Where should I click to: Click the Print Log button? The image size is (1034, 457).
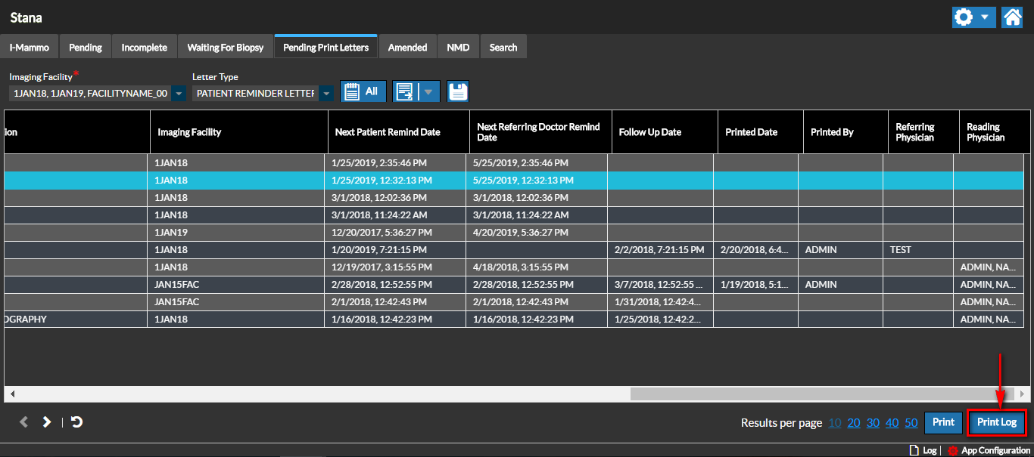[x=996, y=422]
